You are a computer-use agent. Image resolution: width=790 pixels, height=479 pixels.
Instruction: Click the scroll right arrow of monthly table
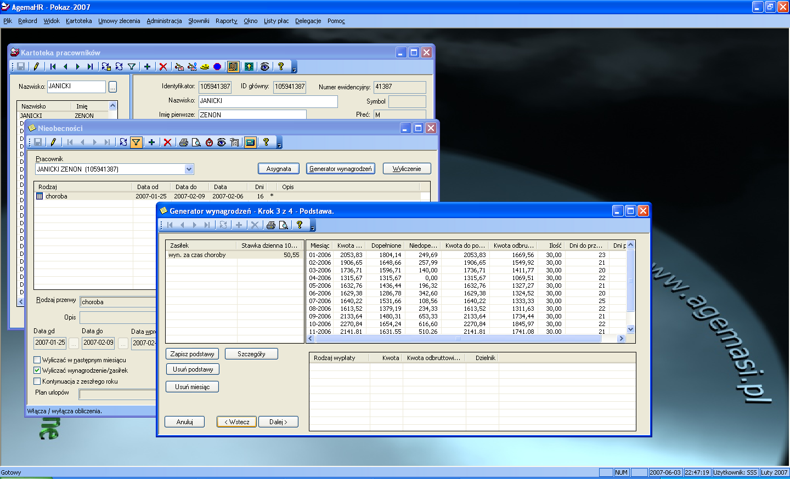(621, 339)
